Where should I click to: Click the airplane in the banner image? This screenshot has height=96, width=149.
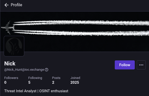pos(8,27)
